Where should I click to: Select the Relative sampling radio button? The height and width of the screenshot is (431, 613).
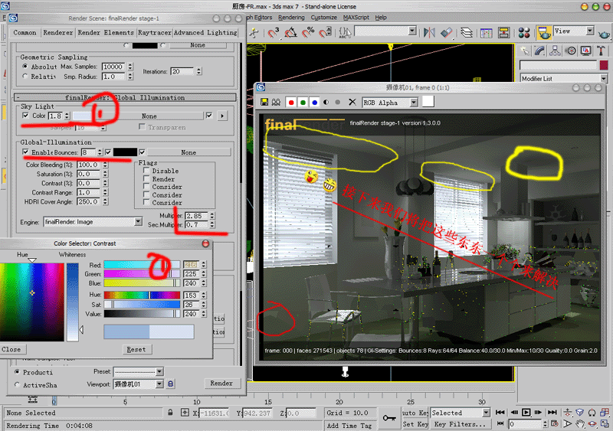pos(25,77)
